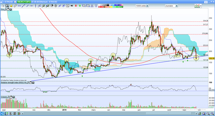The width and height of the screenshot is (215, 116).
Task: Insert a red down arrow marker
Action: coord(76,6)
